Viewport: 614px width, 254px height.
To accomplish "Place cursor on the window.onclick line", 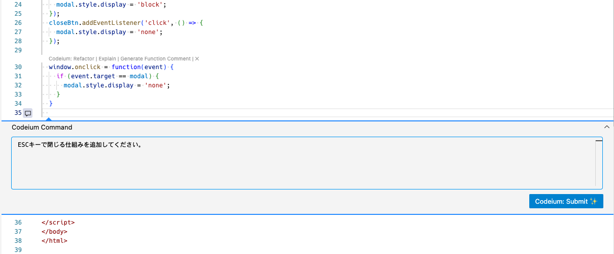I will click(112, 67).
